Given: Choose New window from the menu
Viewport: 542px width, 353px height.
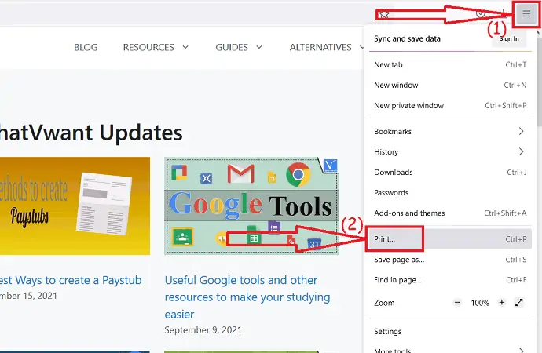Looking at the screenshot, I should click(x=450, y=85).
